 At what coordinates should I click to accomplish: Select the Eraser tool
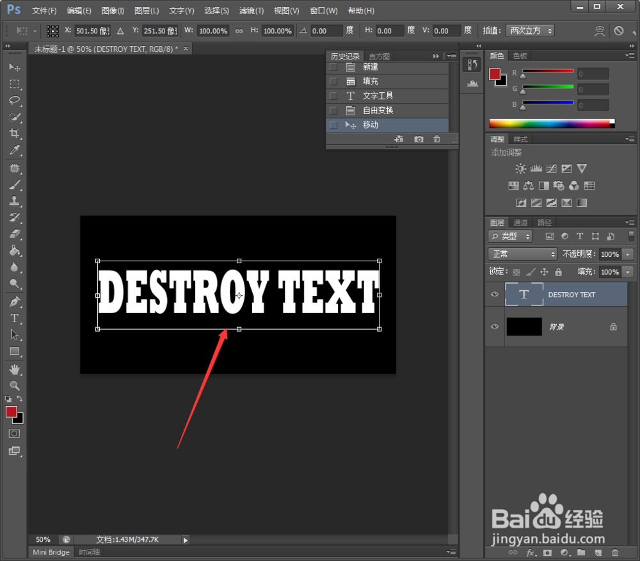coord(15,234)
